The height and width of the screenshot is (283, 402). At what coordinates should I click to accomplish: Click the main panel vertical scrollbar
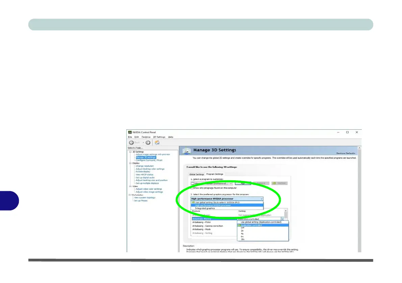pyautogui.click(x=359, y=201)
